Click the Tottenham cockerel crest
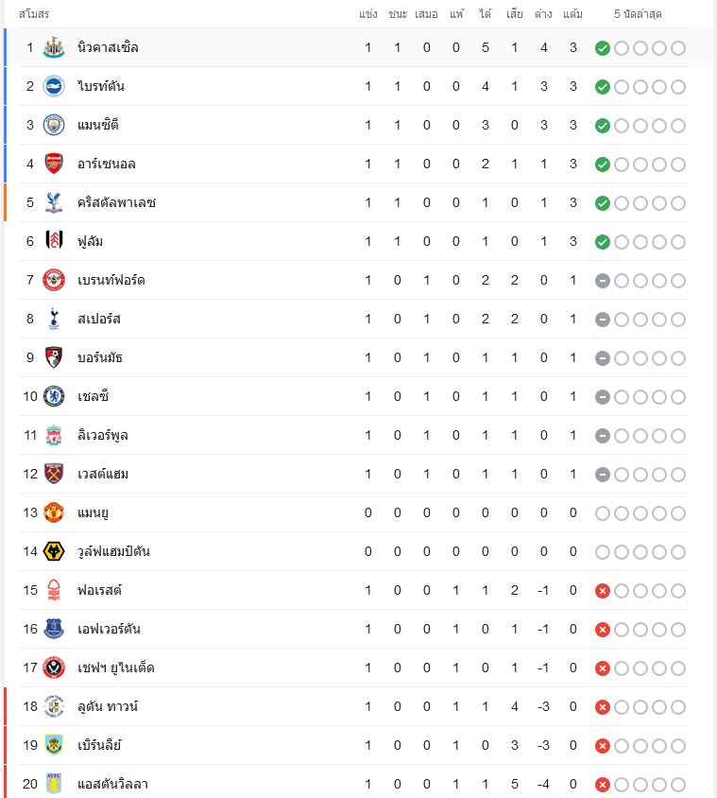This screenshot has width=717, height=798. point(54,319)
